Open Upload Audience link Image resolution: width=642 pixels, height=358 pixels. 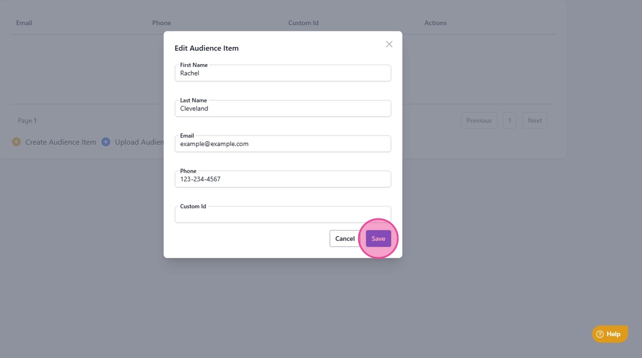click(139, 142)
